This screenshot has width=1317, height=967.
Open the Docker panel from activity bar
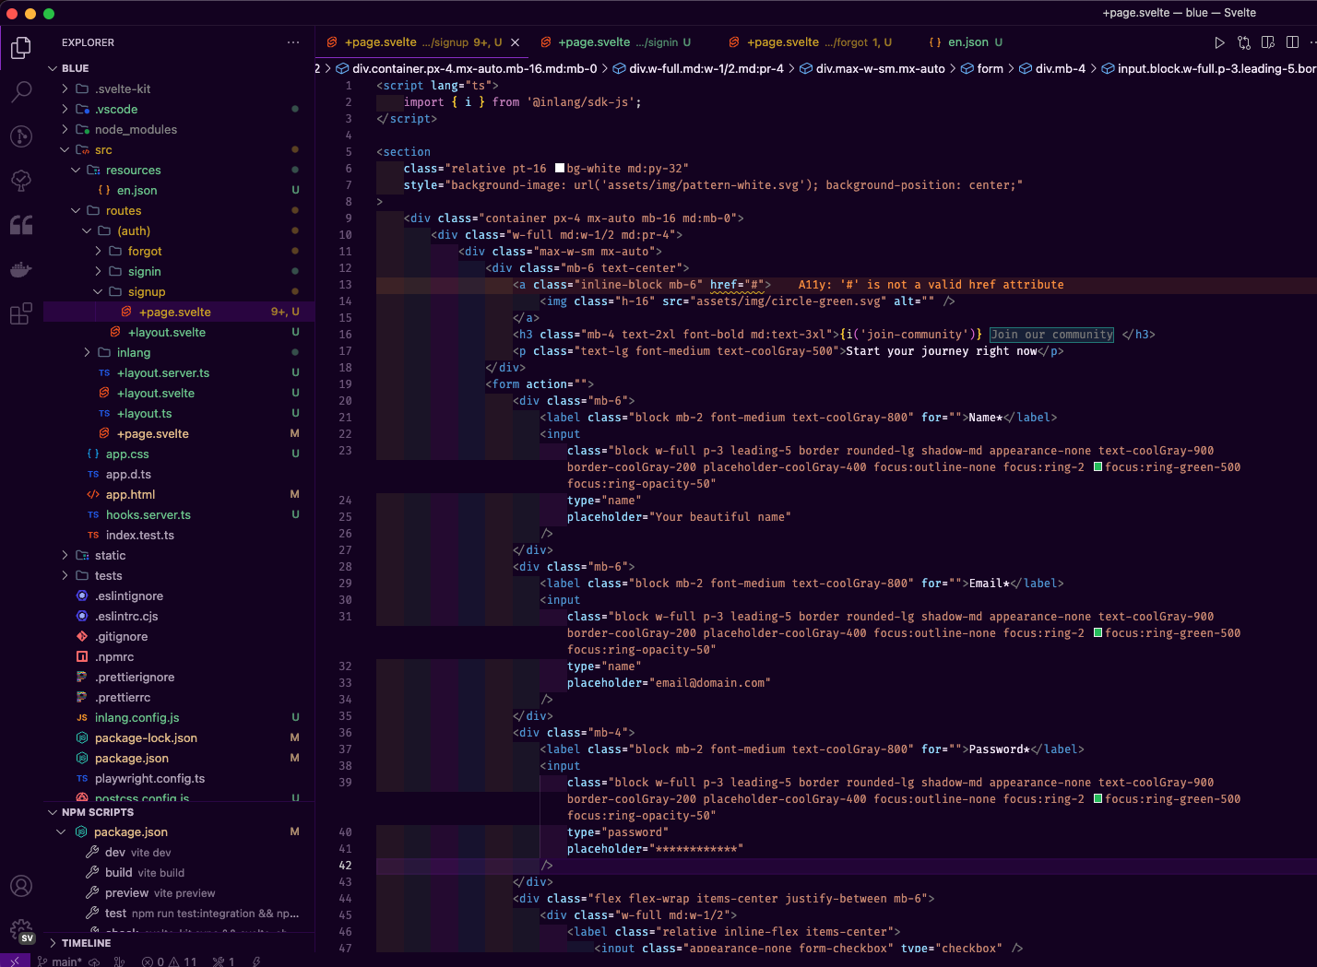pyautogui.click(x=21, y=269)
